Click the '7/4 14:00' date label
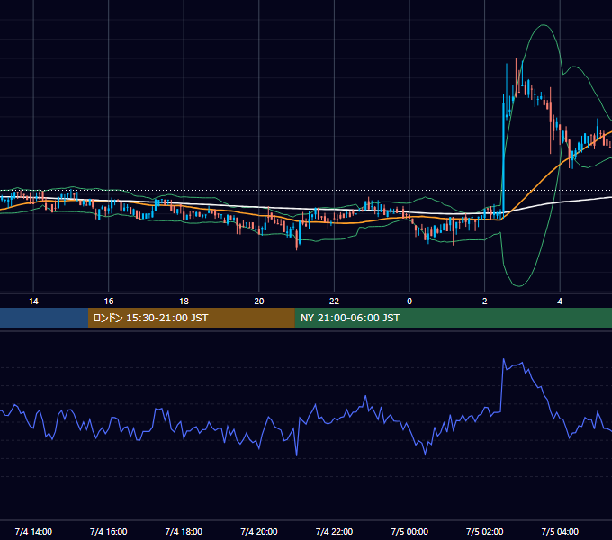The height and width of the screenshot is (540, 612). pyautogui.click(x=33, y=531)
